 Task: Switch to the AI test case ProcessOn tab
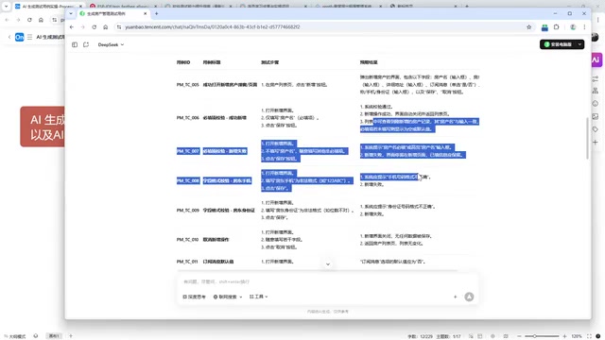coord(48,7)
